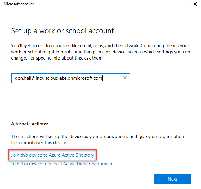Open the local Active Directory domain join link

(61, 164)
